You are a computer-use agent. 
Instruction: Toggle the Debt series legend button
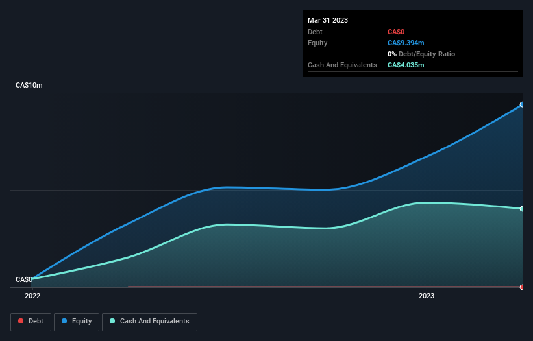(31, 322)
